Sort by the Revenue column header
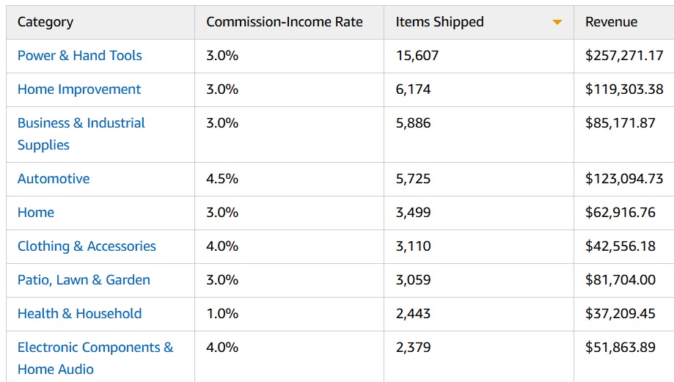 [x=611, y=22]
